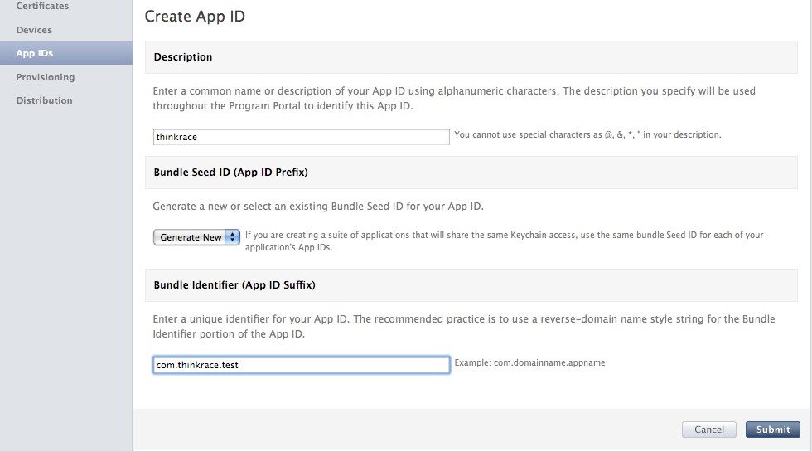Go to Devices in the sidebar
This screenshot has width=812, height=452.
34,30
